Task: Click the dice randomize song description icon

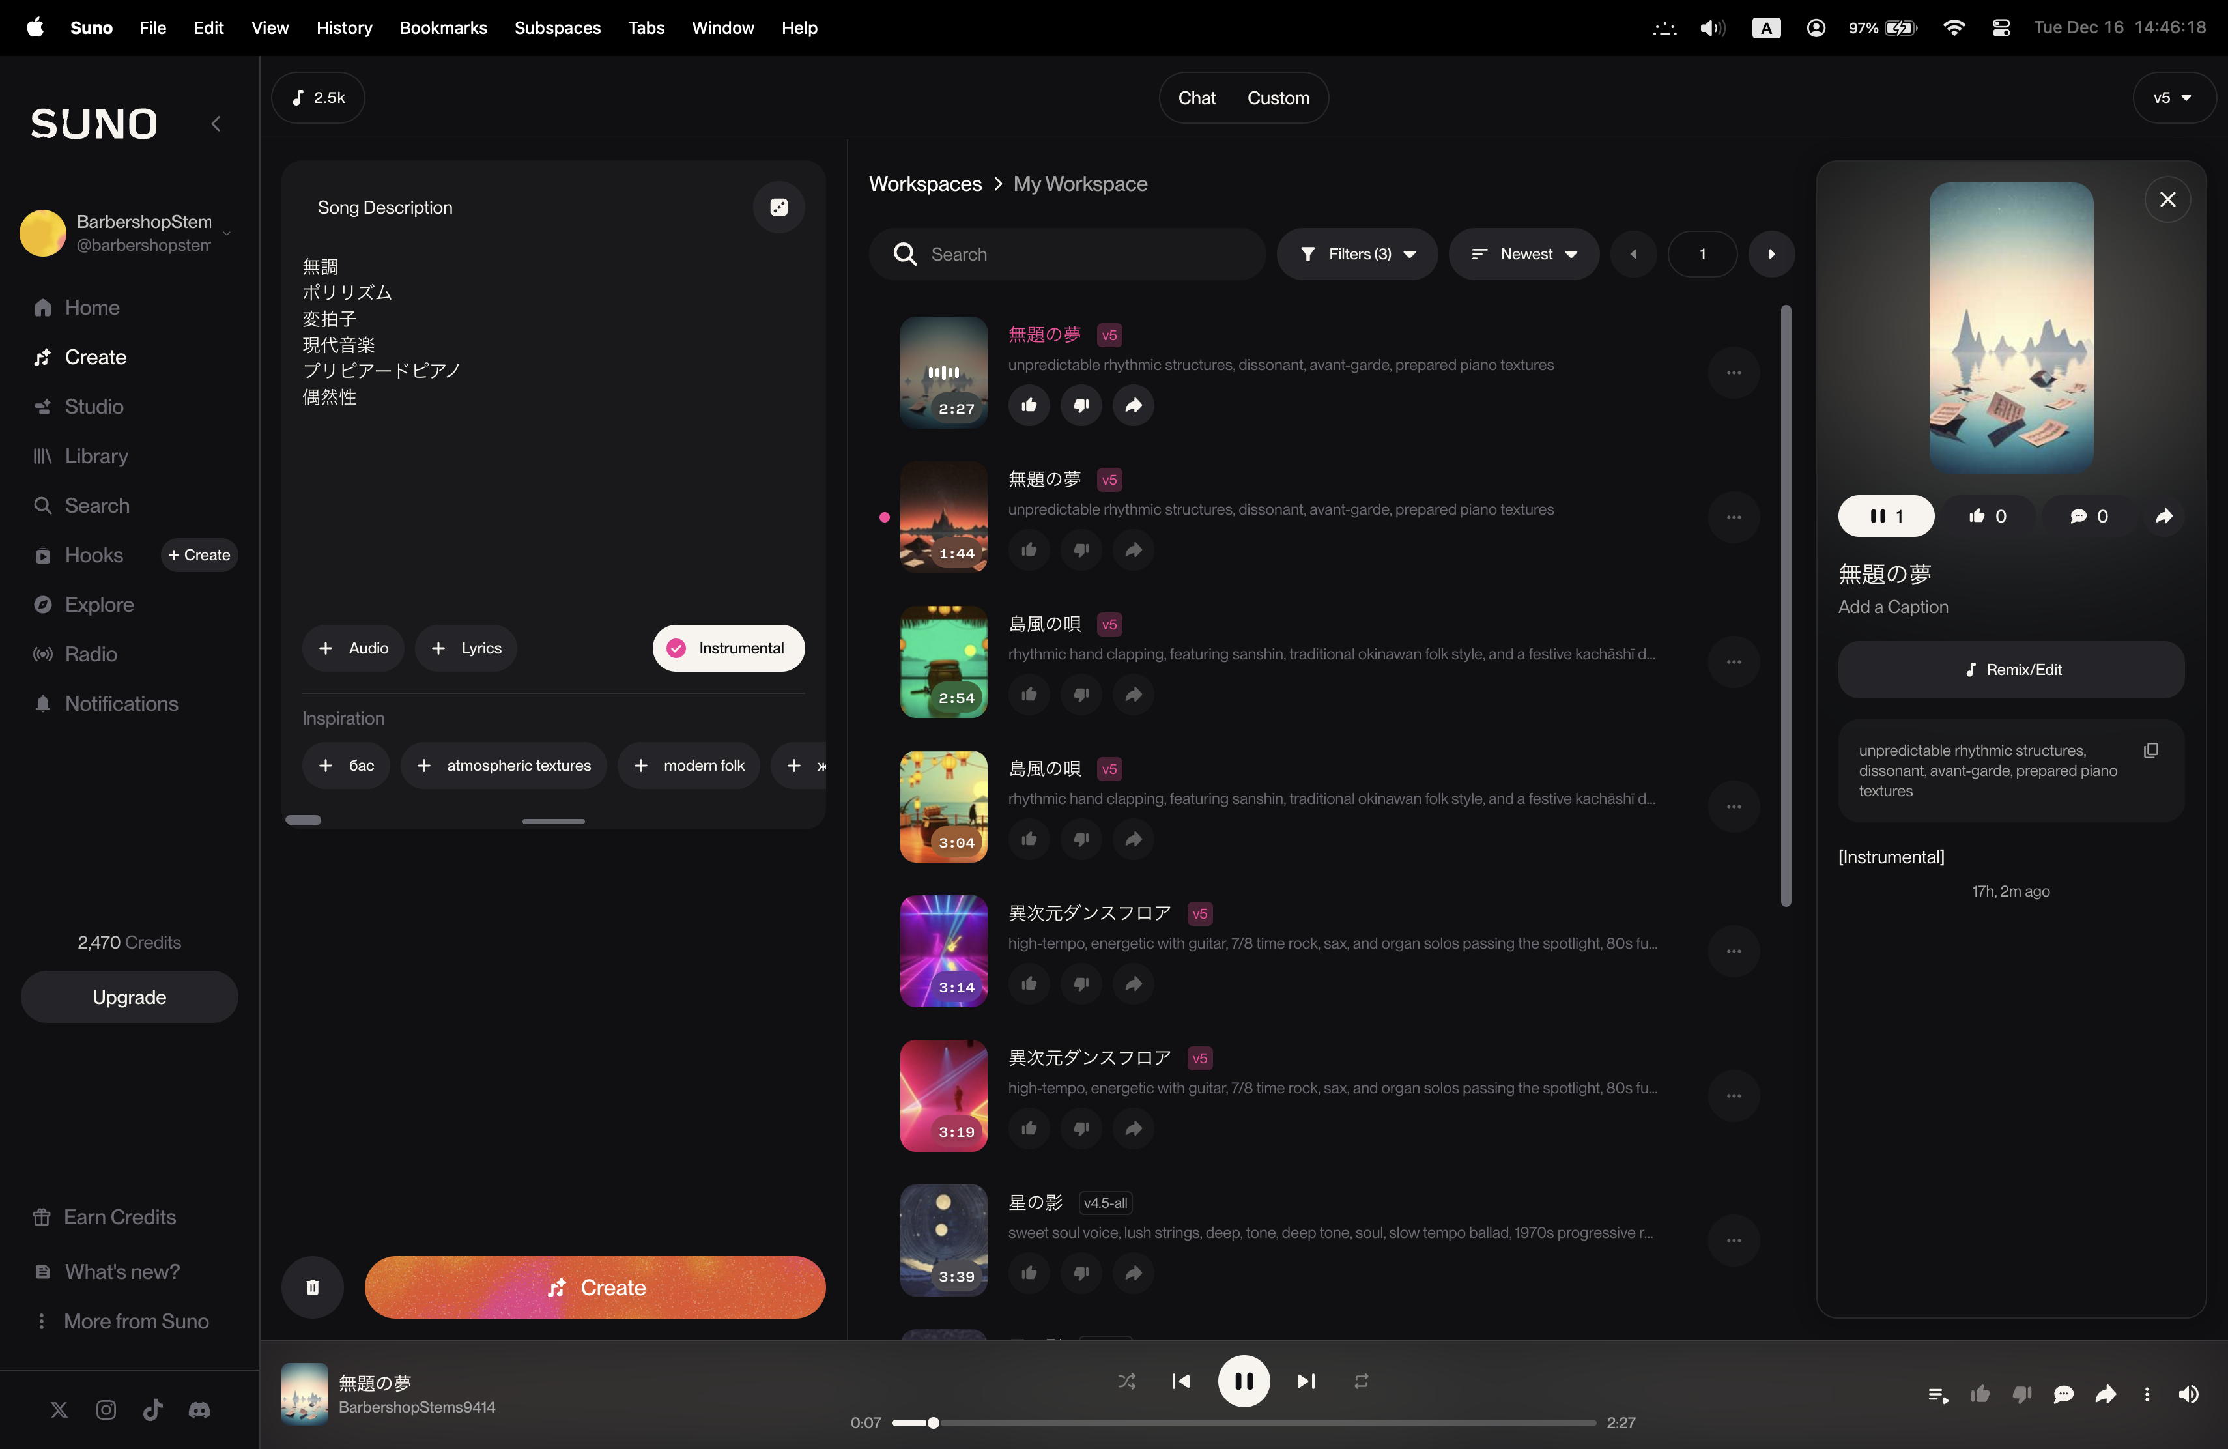Action: coord(778,208)
